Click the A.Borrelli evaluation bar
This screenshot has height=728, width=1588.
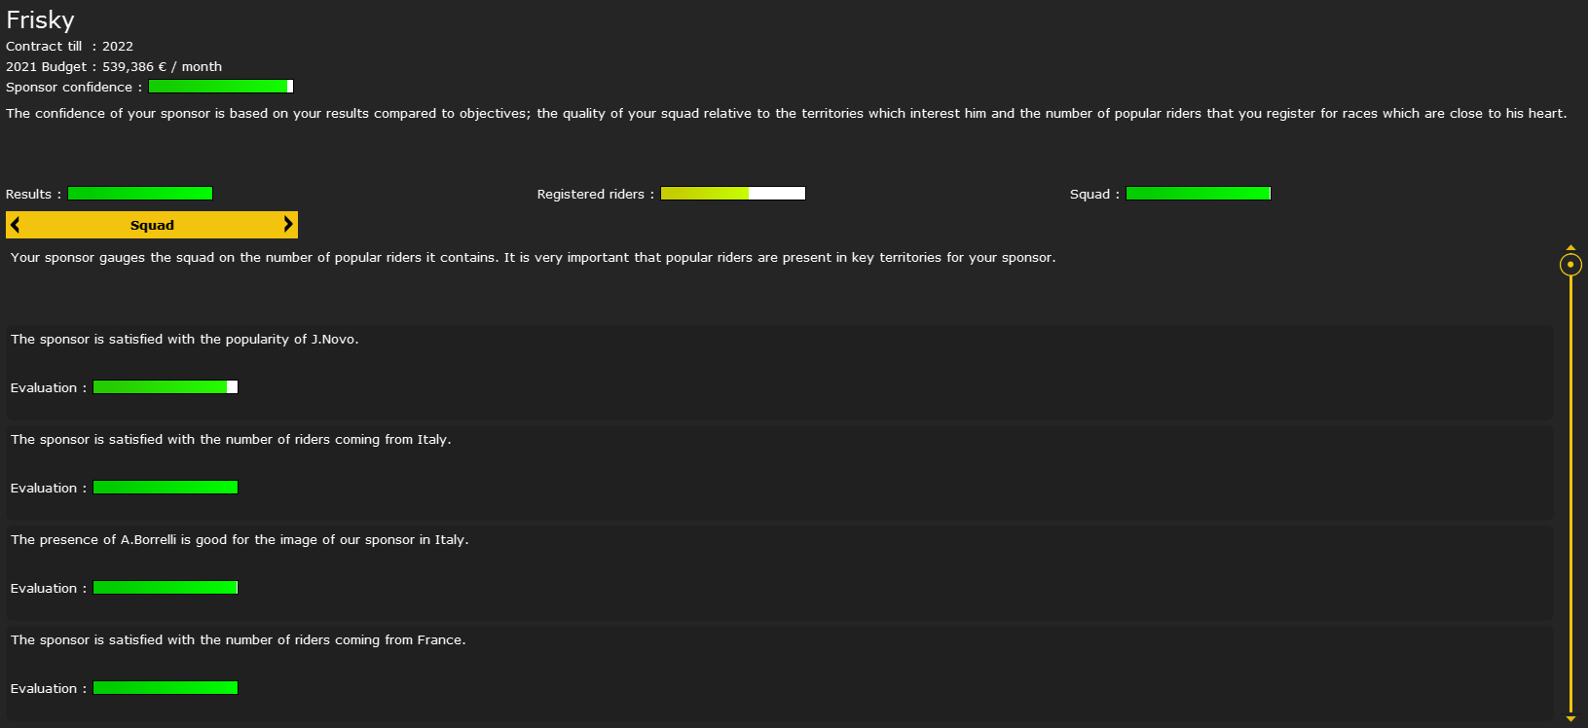tap(166, 588)
